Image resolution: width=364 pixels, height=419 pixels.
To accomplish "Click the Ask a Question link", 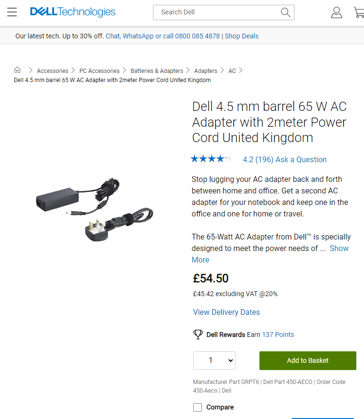I will click(x=301, y=159).
